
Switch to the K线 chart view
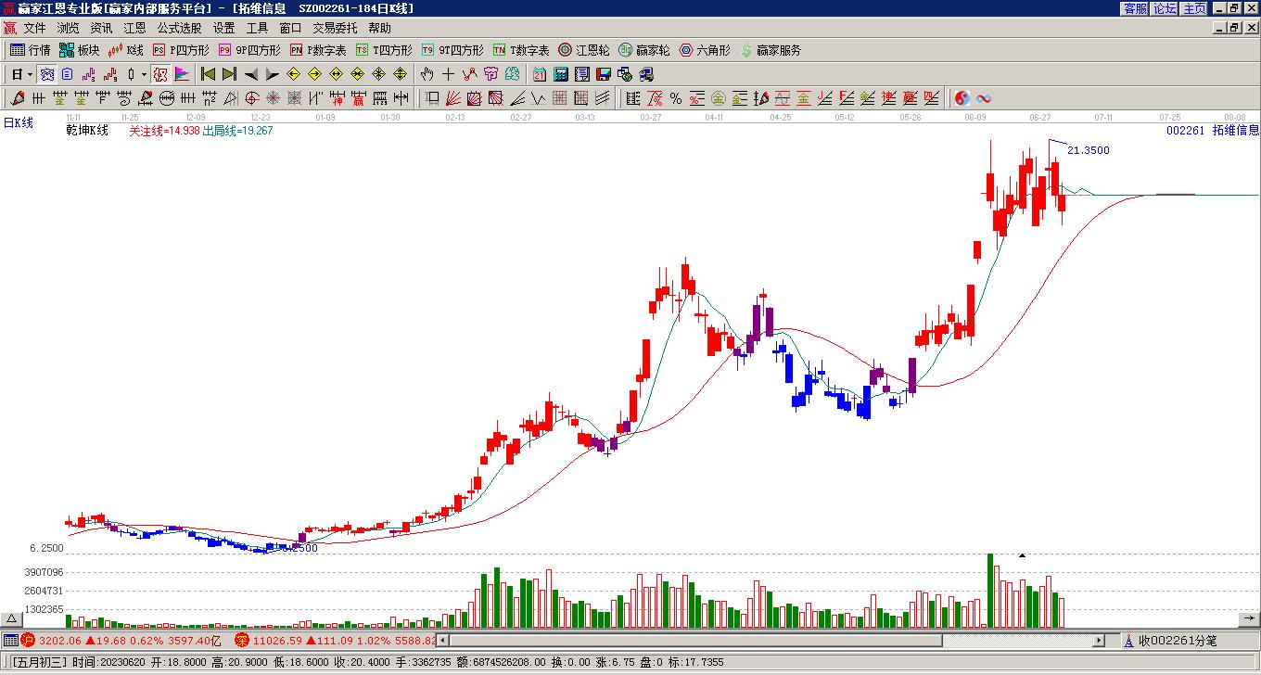coord(125,50)
